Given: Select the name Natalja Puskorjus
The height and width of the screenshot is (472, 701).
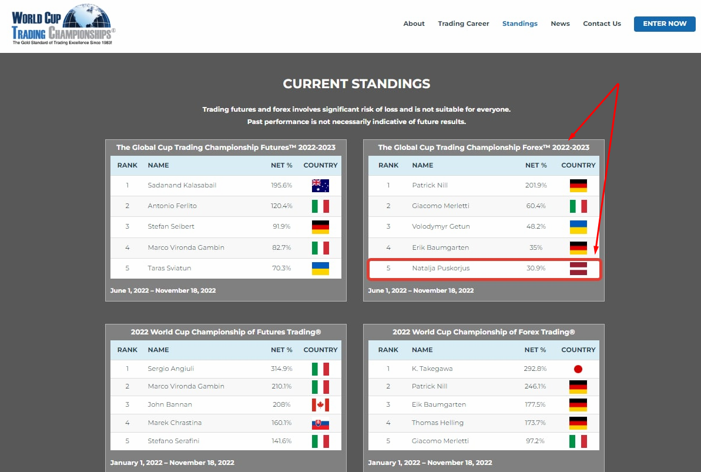Looking at the screenshot, I should 441,268.
